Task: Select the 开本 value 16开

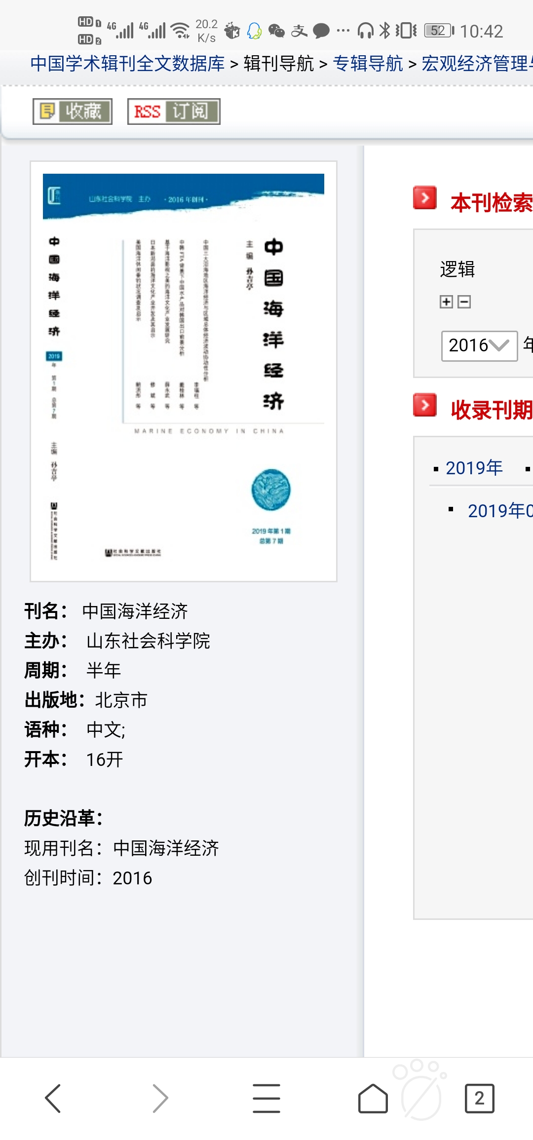Action: click(105, 759)
